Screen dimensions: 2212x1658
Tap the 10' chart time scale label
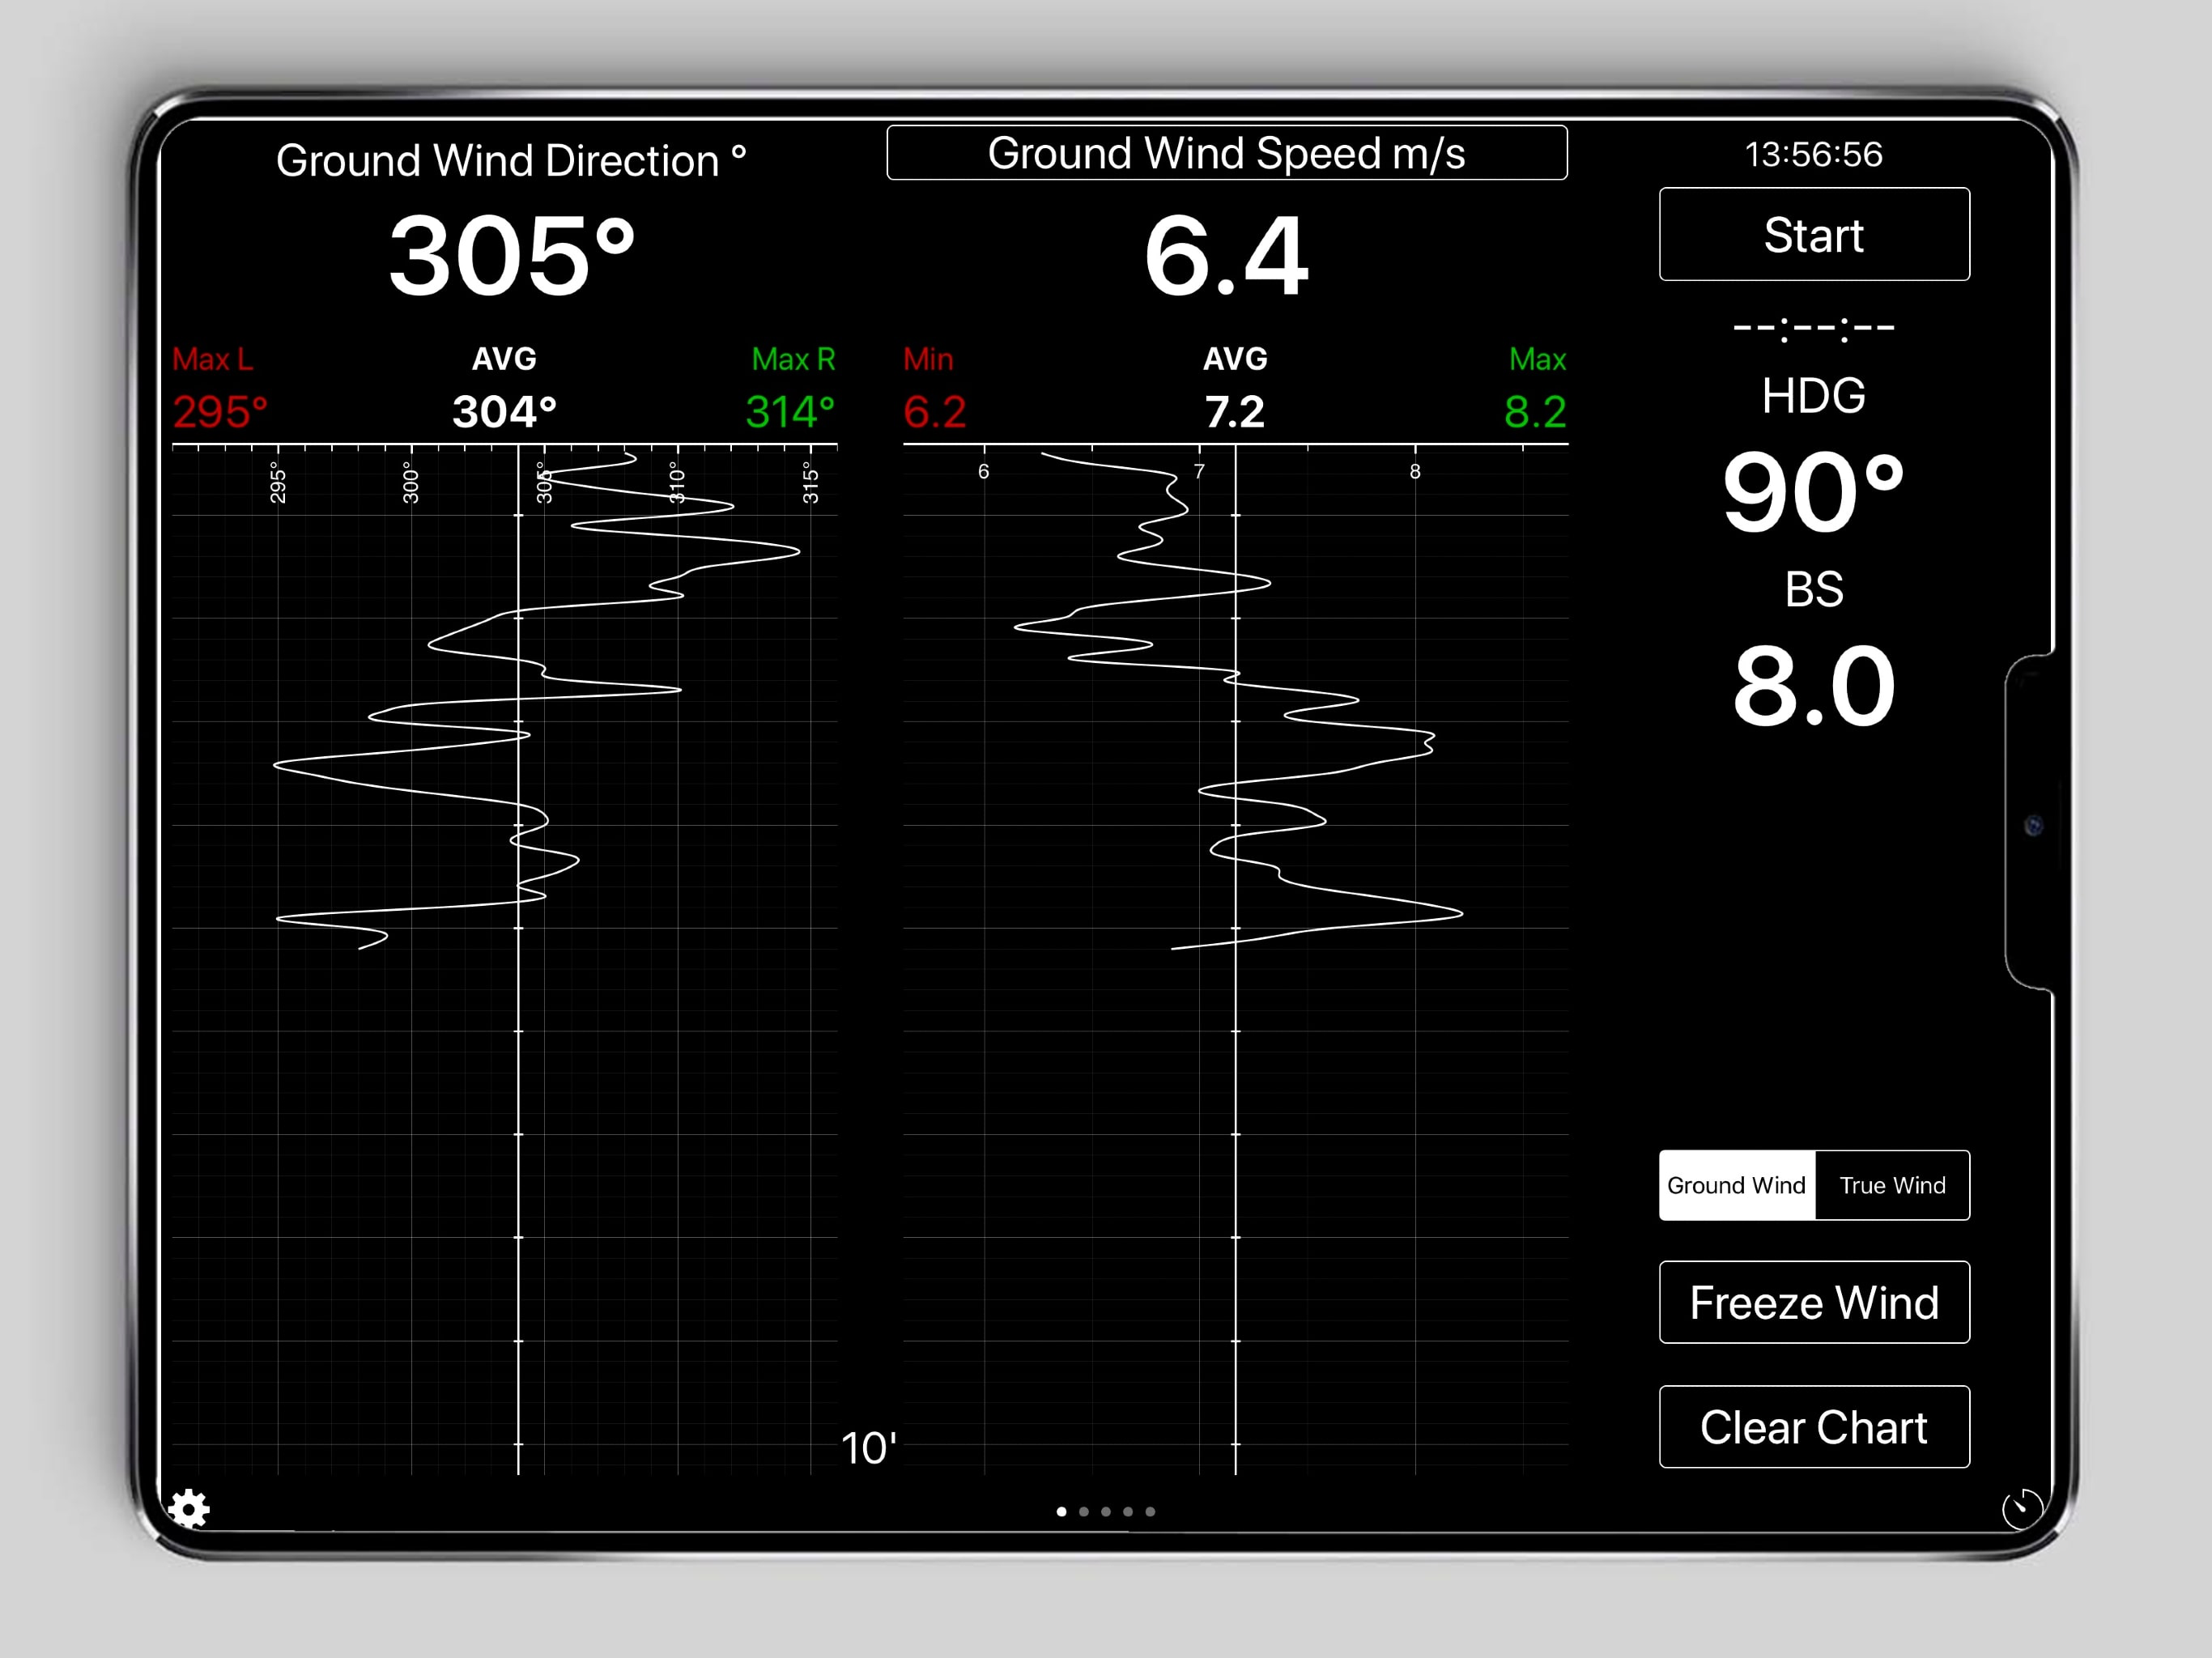pos(868,1448)
